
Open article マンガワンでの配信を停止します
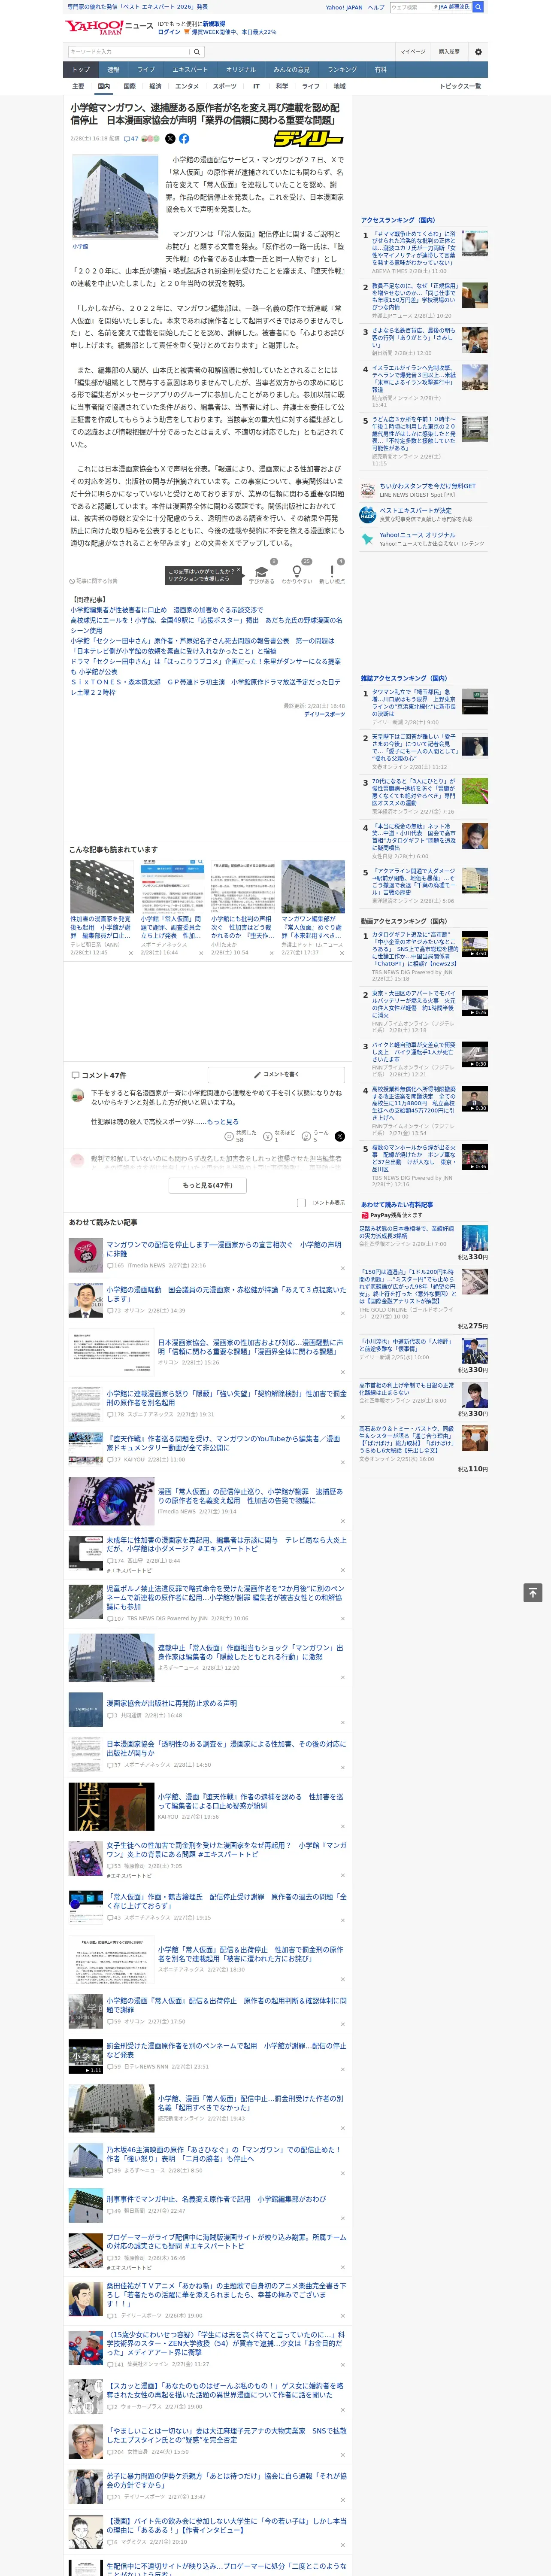click(225, 1249)
